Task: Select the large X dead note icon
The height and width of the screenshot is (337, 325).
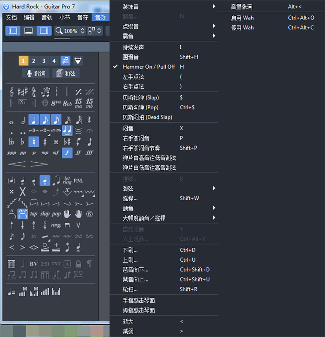Action: [23, 192]
